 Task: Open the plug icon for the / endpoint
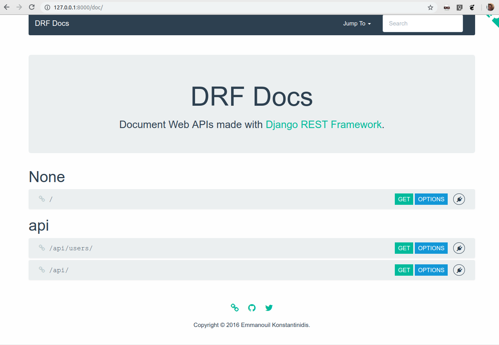tap(459, 199)
